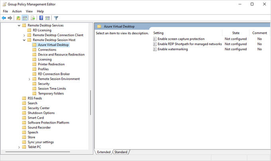This screenshot has width=271, height=161.
Task: Click the Filter funnel toolbar icon
Action: click(x=56, y=18)
